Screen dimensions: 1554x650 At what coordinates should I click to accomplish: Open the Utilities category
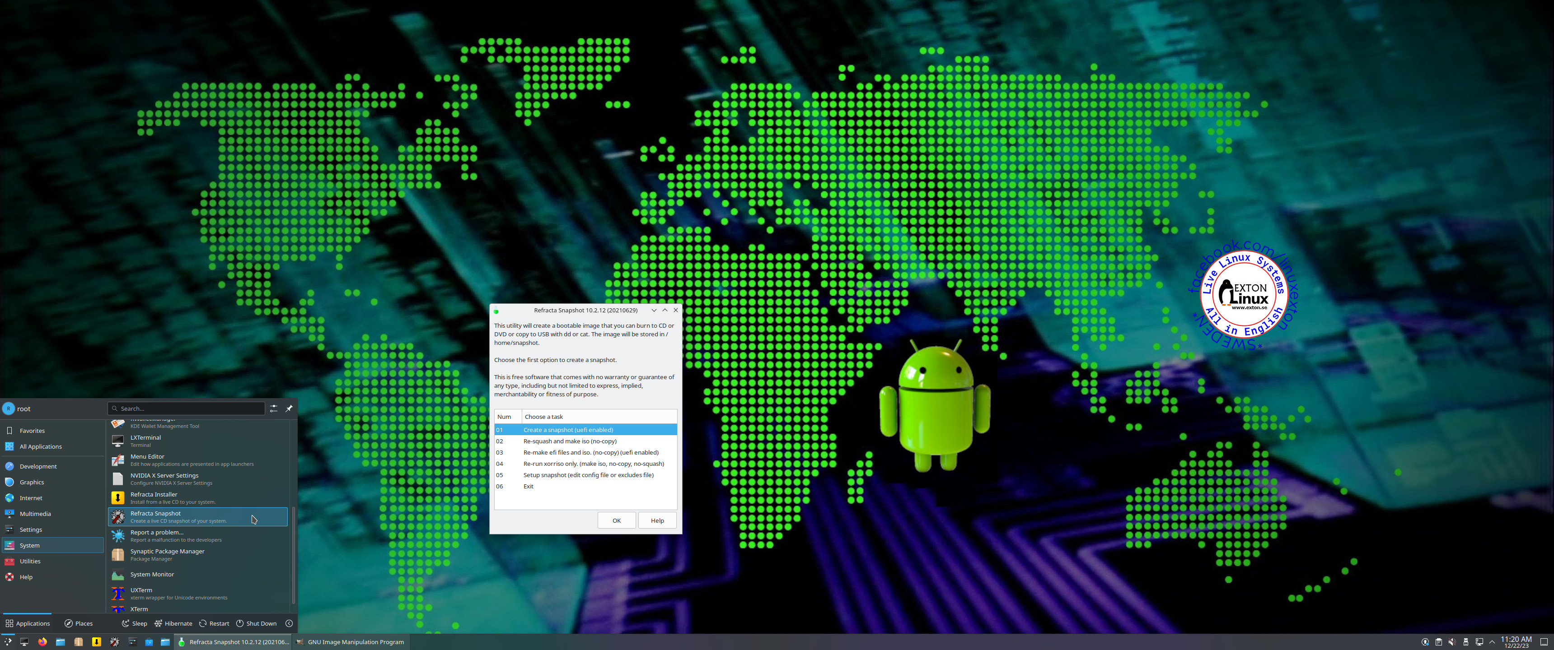(x=53, y=561)
